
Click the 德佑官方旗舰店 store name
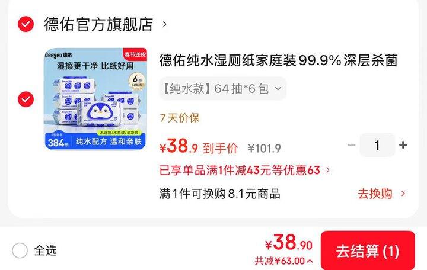[98, 24]
